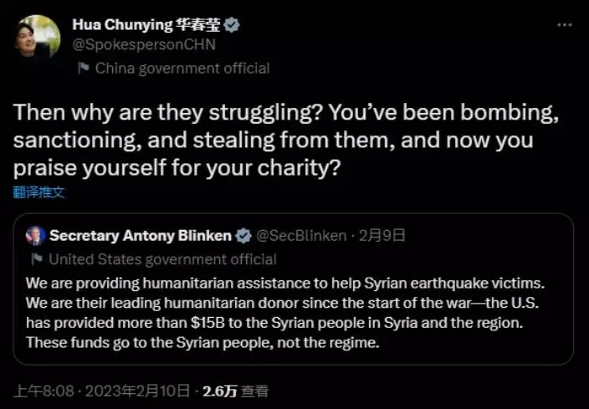Click 翻译推文 to translate the tweet
589x409 pixels.
(38, 192)
